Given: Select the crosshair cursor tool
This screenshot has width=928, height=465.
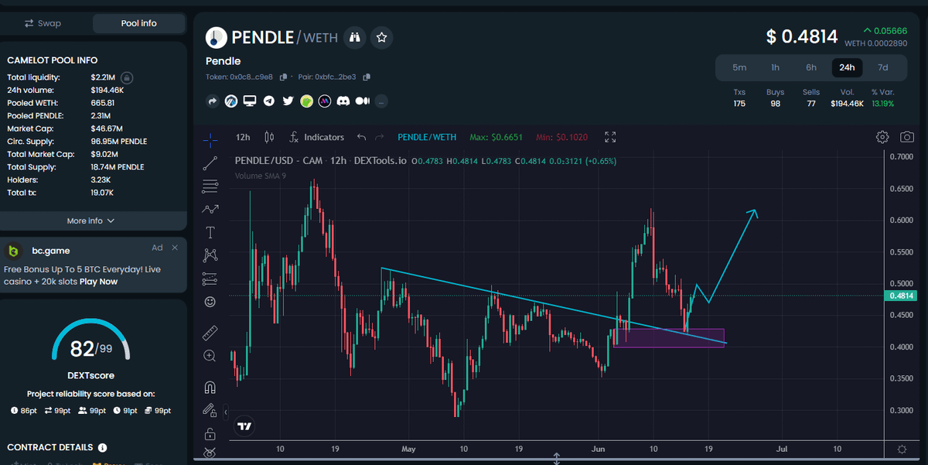Looking at the screenshot, I should click(210, 140).
